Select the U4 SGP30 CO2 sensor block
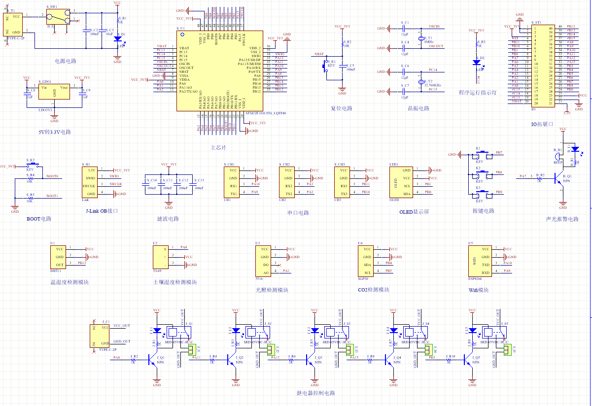Screen dimensions: 592x406 point(366,261)
